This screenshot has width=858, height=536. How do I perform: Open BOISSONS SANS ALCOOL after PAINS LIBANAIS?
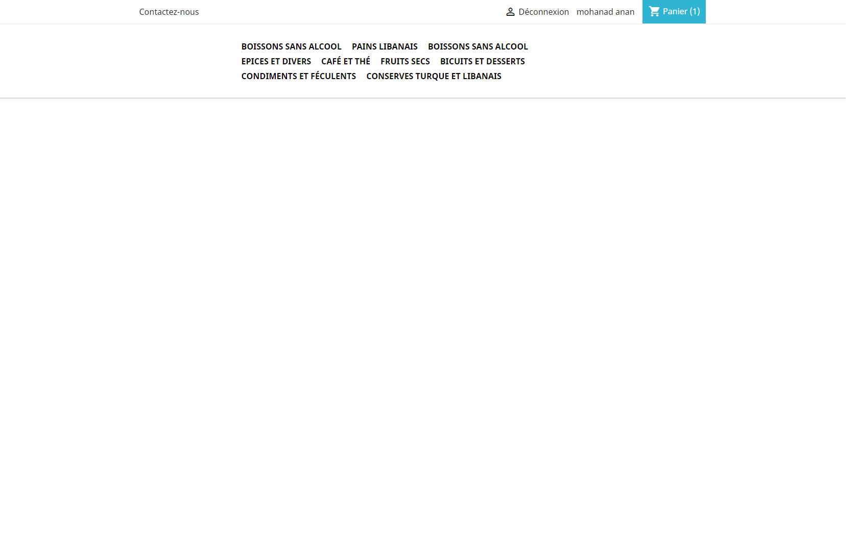[x=478, y=46]
